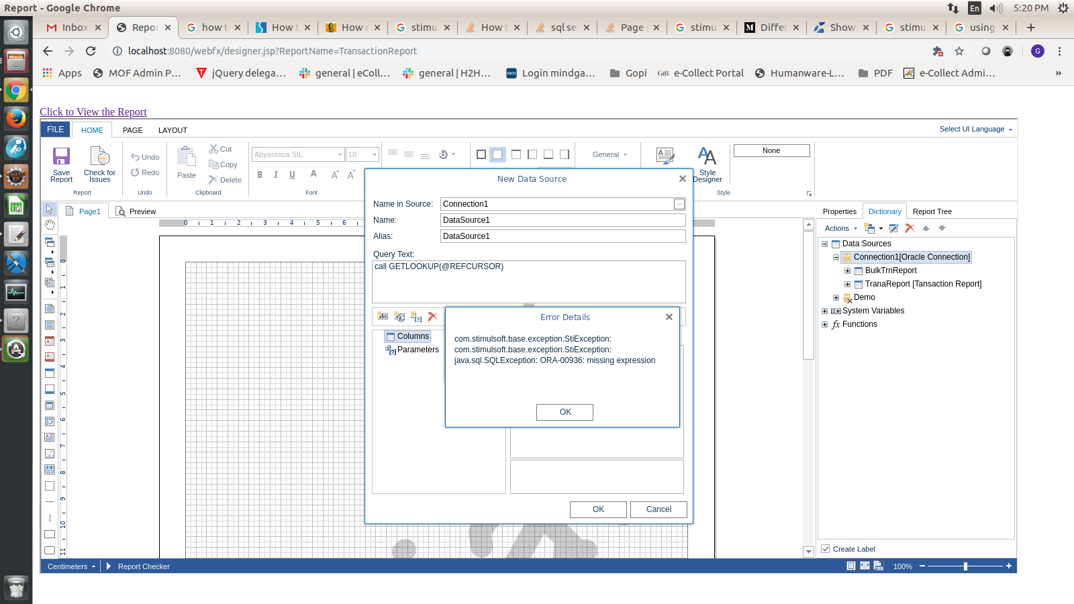
Task: Click Delete in the Clipboard group
Action: (224, 180)
